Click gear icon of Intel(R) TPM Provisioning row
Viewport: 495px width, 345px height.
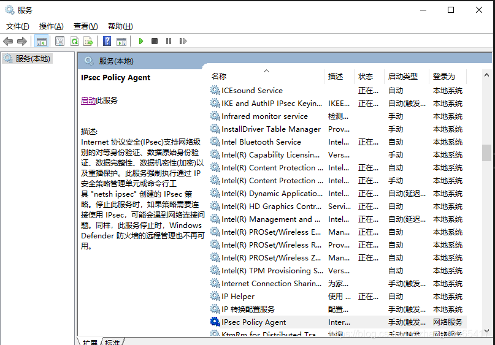pyautogui.click(x=215, y=270)
